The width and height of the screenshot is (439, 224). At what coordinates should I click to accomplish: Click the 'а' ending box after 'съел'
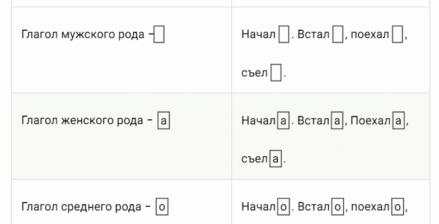276,159
